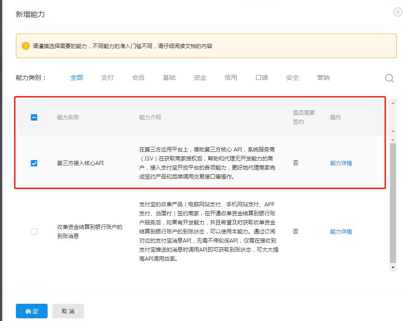Click the 是否需要签约 column header
The width and height of the screenshot is (405, 321).
[x=304, y=117]
